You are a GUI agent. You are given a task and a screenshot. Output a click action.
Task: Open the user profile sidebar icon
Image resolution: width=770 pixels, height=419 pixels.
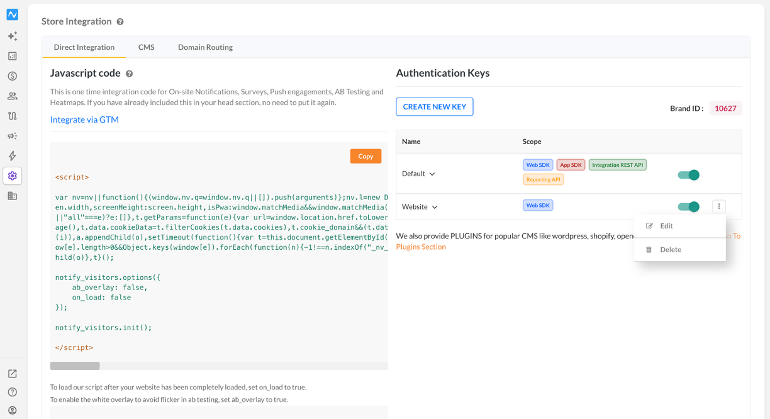(x=13, y=410)
